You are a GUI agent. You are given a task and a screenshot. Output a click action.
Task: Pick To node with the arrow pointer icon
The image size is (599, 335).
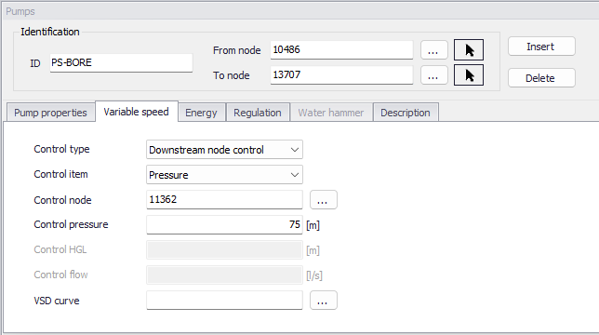click(x=469, y=74)
